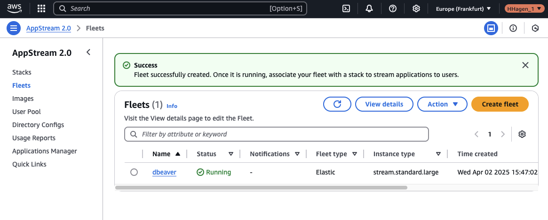This screenshot has width=548, height=220.
Task: Dismiss the Success notification banner
Action: [525, 65]
